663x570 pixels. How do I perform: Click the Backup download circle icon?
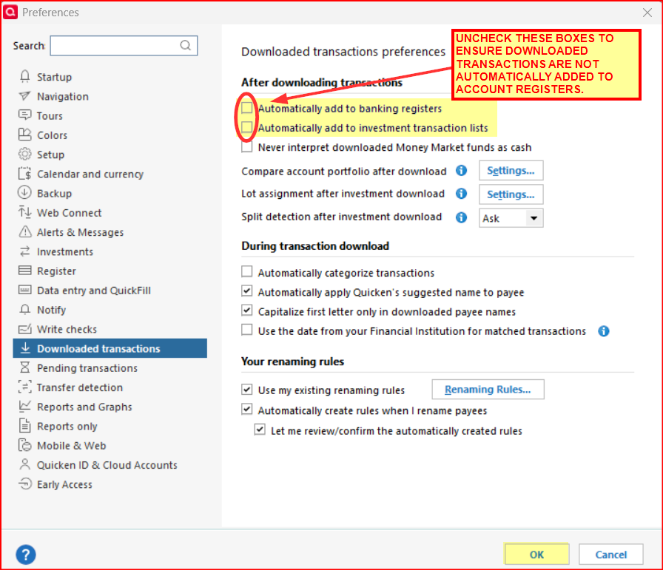coord(24,193)
